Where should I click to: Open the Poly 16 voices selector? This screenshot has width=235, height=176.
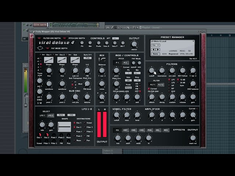(137, 80)
